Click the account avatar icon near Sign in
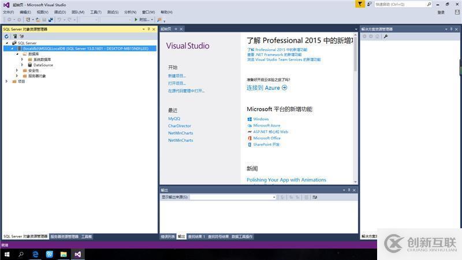Image resolution: width=462 pixels, height=260 pixels. (457, 12)
